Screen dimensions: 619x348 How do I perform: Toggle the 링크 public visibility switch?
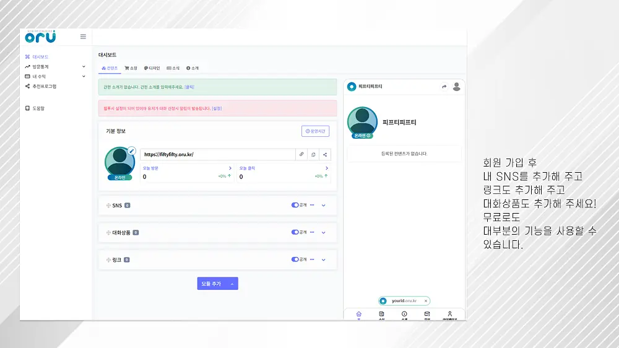(295, 259)
